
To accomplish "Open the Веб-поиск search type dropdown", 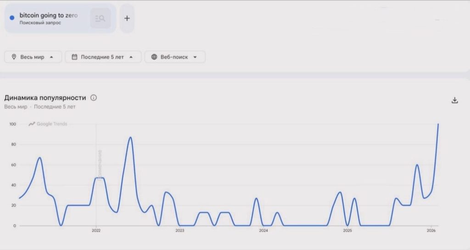I will 175,57.
